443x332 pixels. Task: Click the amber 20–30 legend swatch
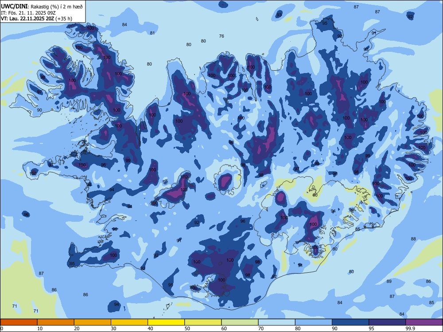(93, 322)
